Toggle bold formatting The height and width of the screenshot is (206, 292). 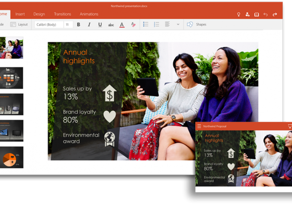pos(79,24)
